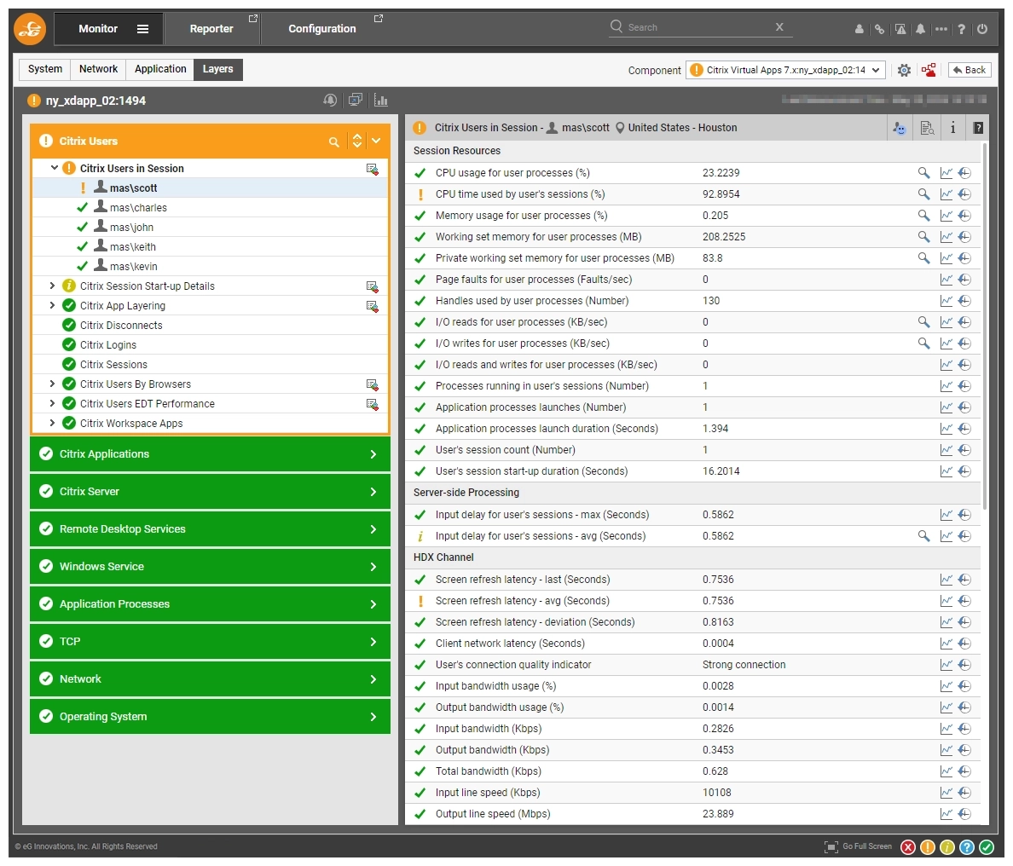The width and height of the screenshot is (1013, 866).
Task: Click the blue unknown status icon in footer
Action: pyautogui.click(x=966, y=847)
